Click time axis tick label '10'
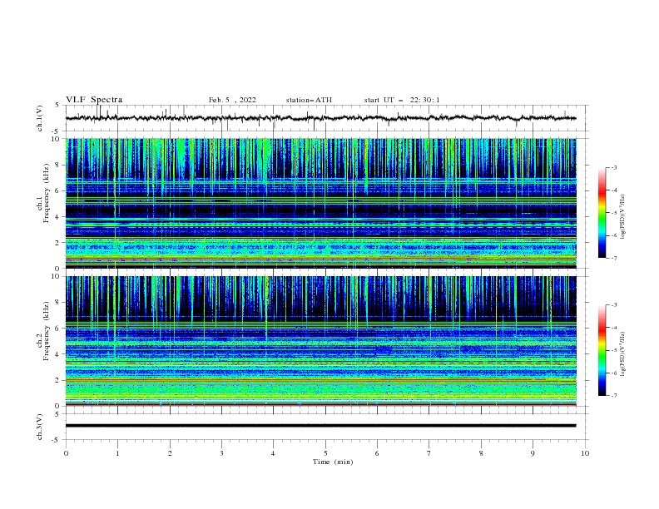The image size is (659, 509). (x=585, y=453)
